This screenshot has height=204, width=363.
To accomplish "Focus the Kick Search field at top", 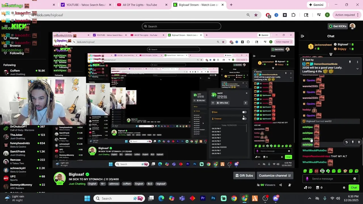I will tap(181, 26).
